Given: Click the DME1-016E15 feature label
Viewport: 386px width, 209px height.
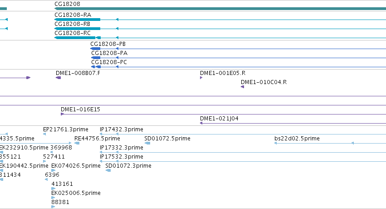Looking at the screenshot, I should pyautogui.click(x=80, y=109).
